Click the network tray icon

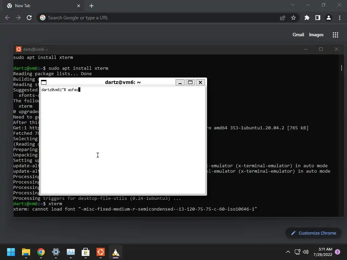pos(298,252)
